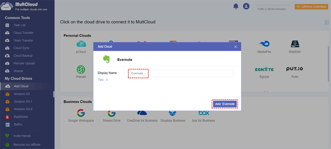This screenshot has width=331, height=149.
Task: Open the user account avatar
Action: click(x=246, y=6)
